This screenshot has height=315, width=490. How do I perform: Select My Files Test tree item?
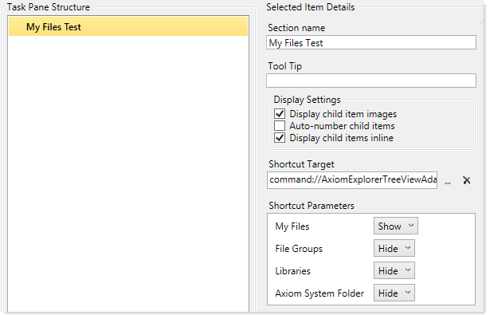click(x=128, y=27)
